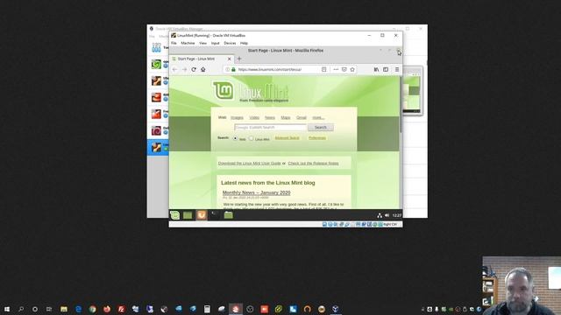Bookmark this page with the star icon
The image size is (561, 315).
(352, 69)
